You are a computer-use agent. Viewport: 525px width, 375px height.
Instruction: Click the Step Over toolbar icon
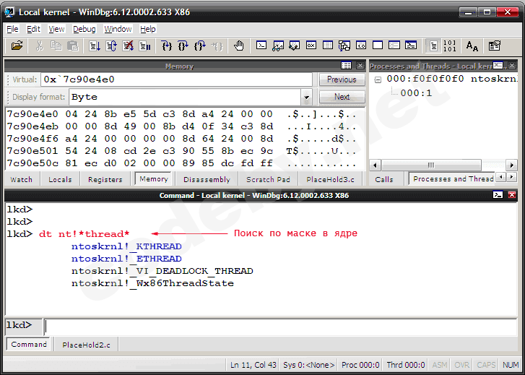pos(183,46)
